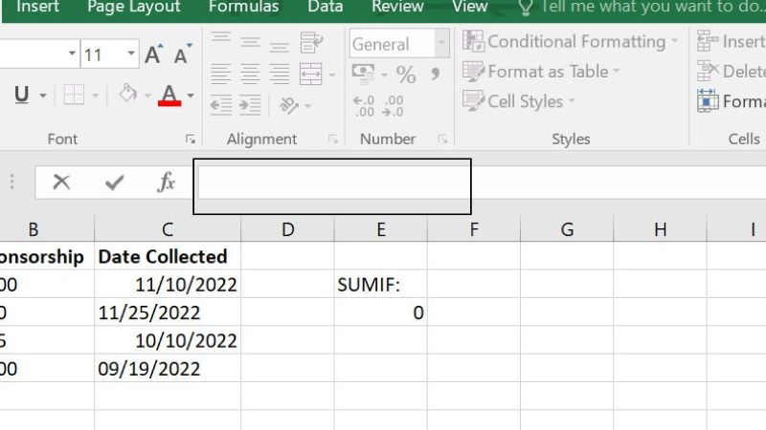Apply underline formatting with the U icon
766x430 pixels.
click(21, 95)
